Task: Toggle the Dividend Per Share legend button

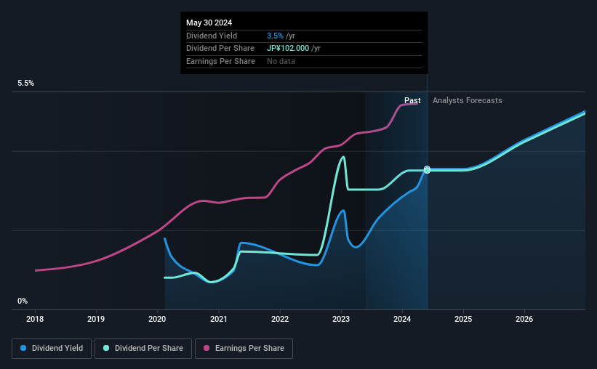Action: pyautogui.click(x=143, y=349)
